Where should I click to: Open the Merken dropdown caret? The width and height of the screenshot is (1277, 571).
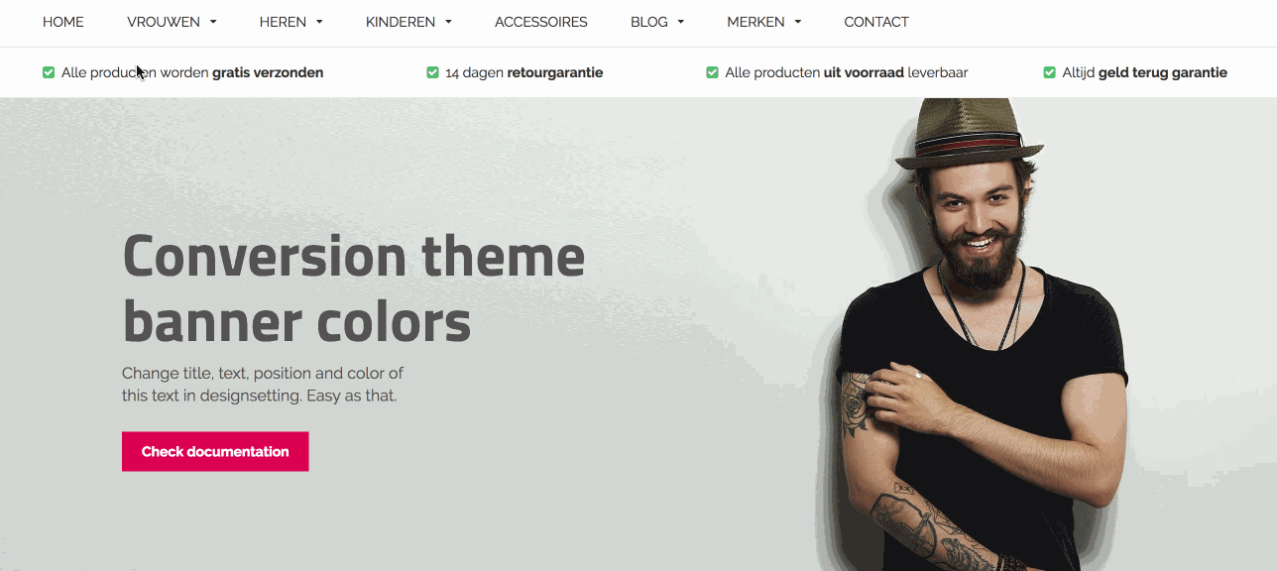(798, 22)
